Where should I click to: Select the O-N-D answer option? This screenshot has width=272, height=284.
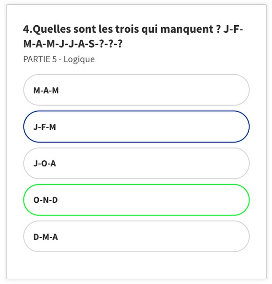(x=136, y=200)
